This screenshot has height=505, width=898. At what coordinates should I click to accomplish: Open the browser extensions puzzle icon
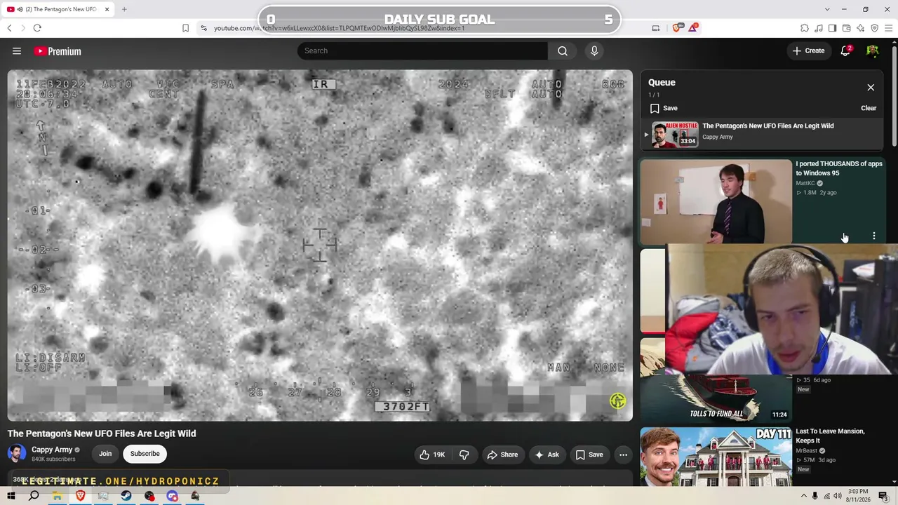tap(805, 28)
